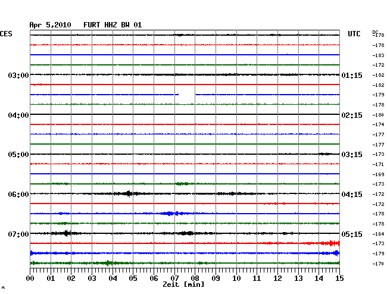This screenshot has width=387, height=294.
Task: Click the 15 minute axis label
Action: pos(339,279)
